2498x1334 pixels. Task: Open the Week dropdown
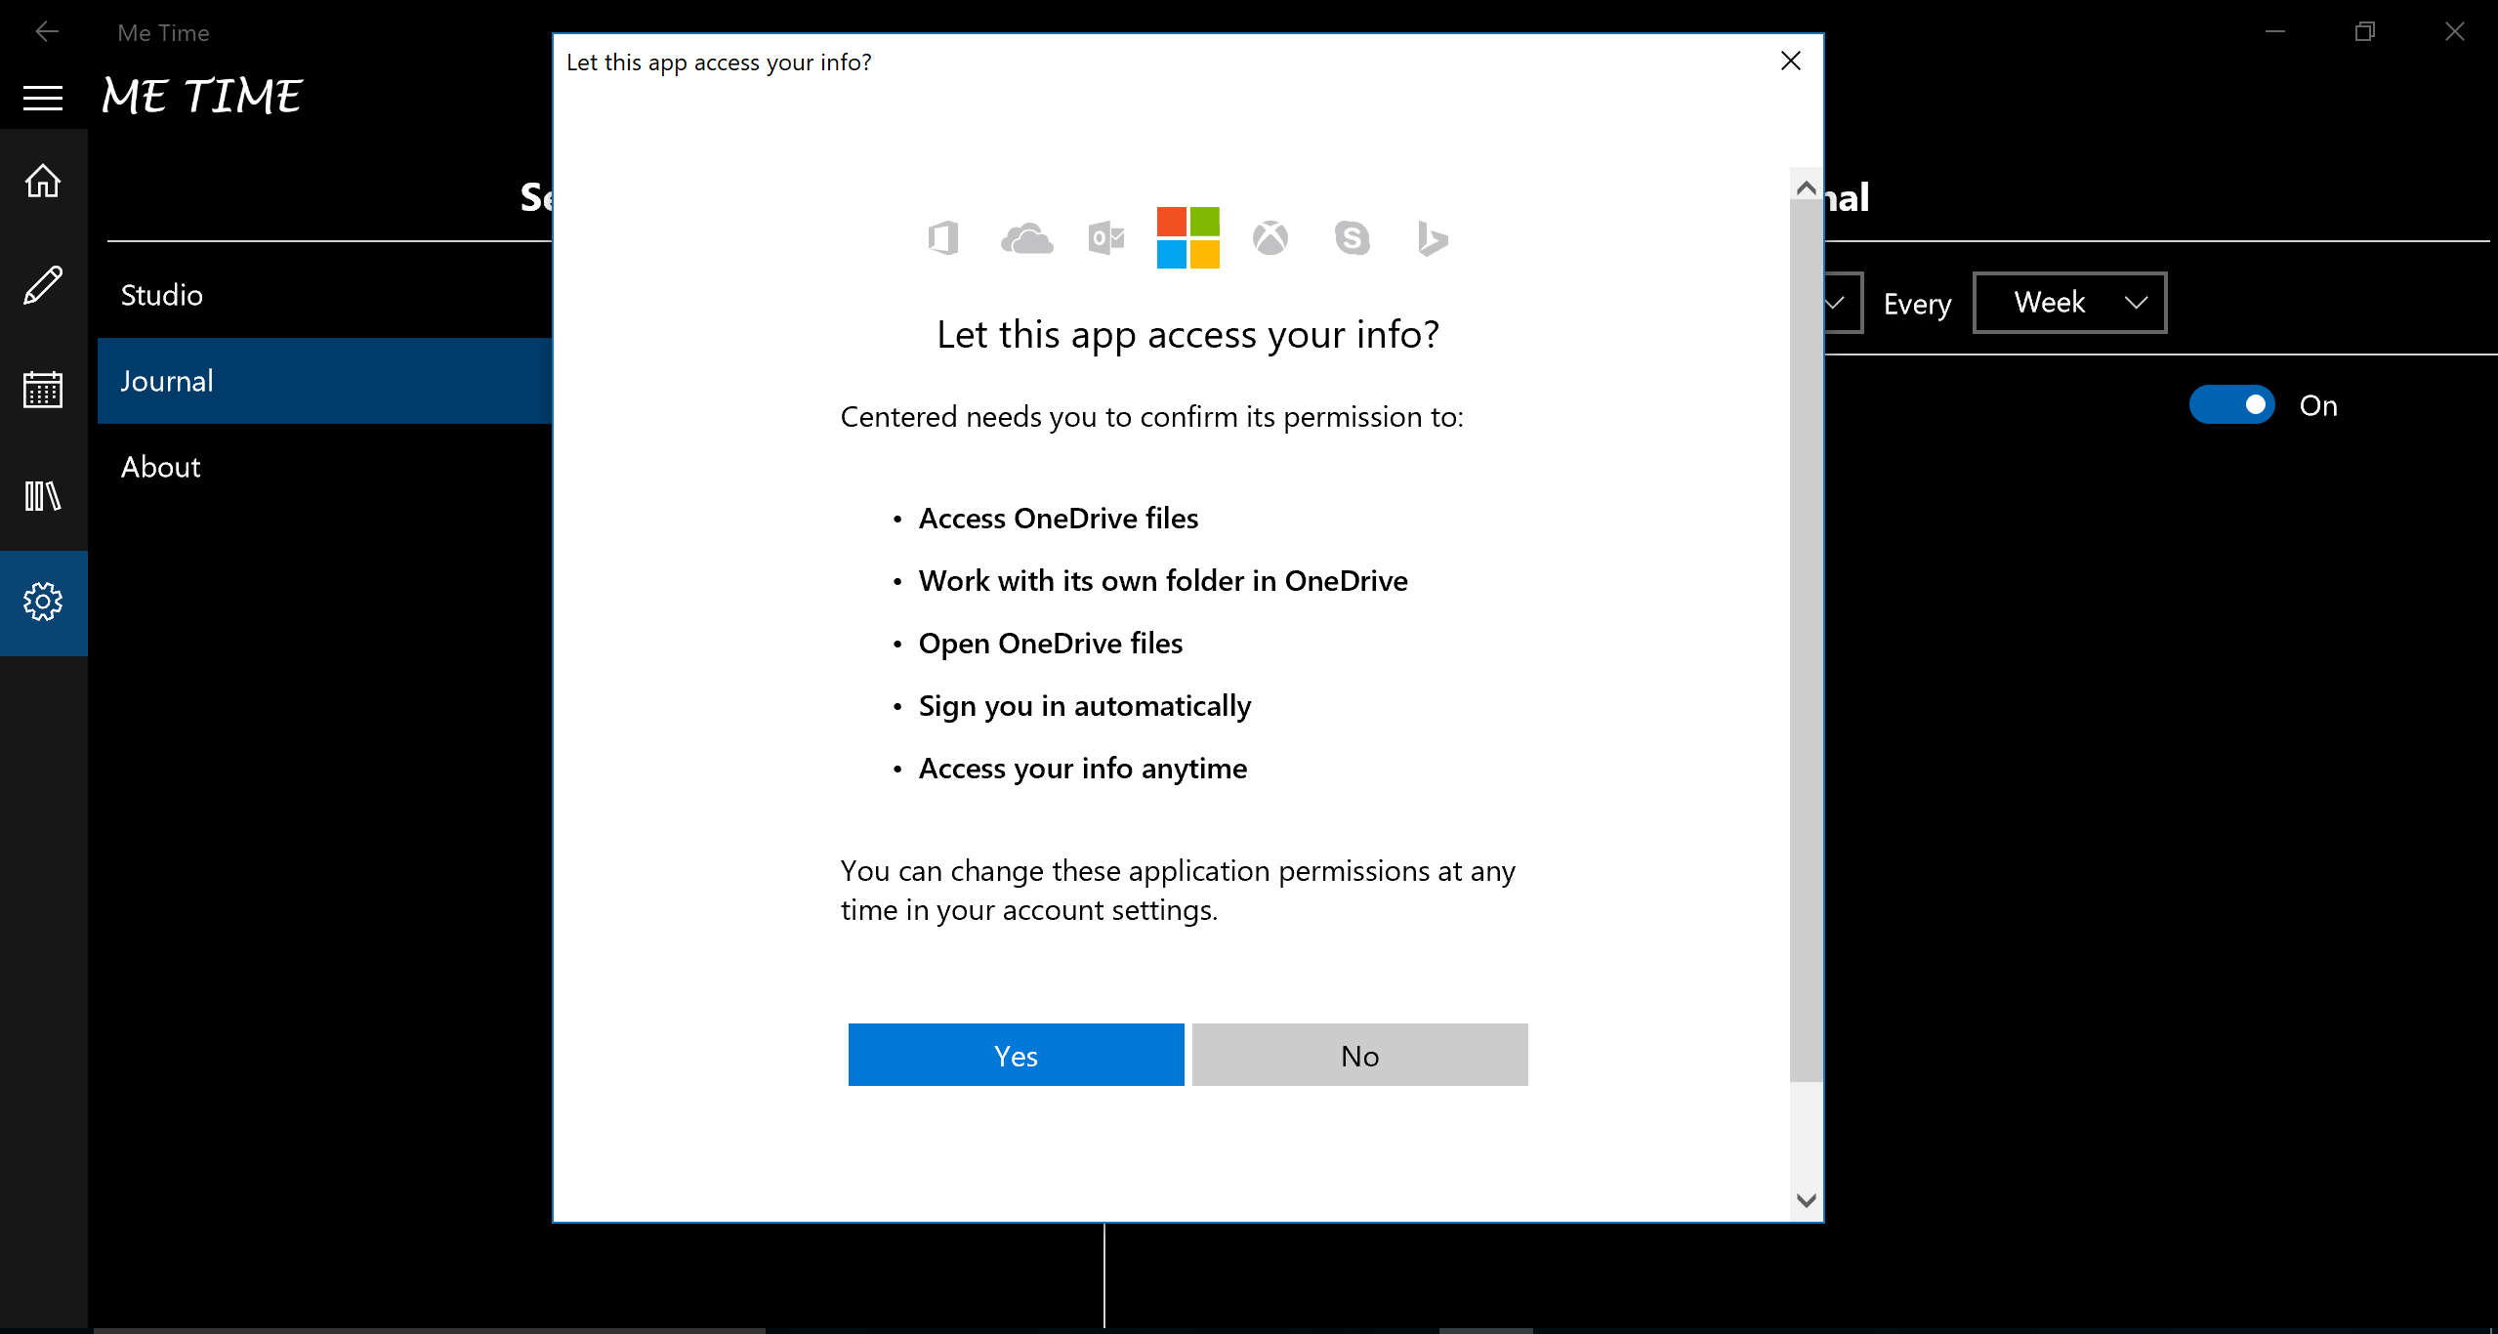coord(2069,303)
